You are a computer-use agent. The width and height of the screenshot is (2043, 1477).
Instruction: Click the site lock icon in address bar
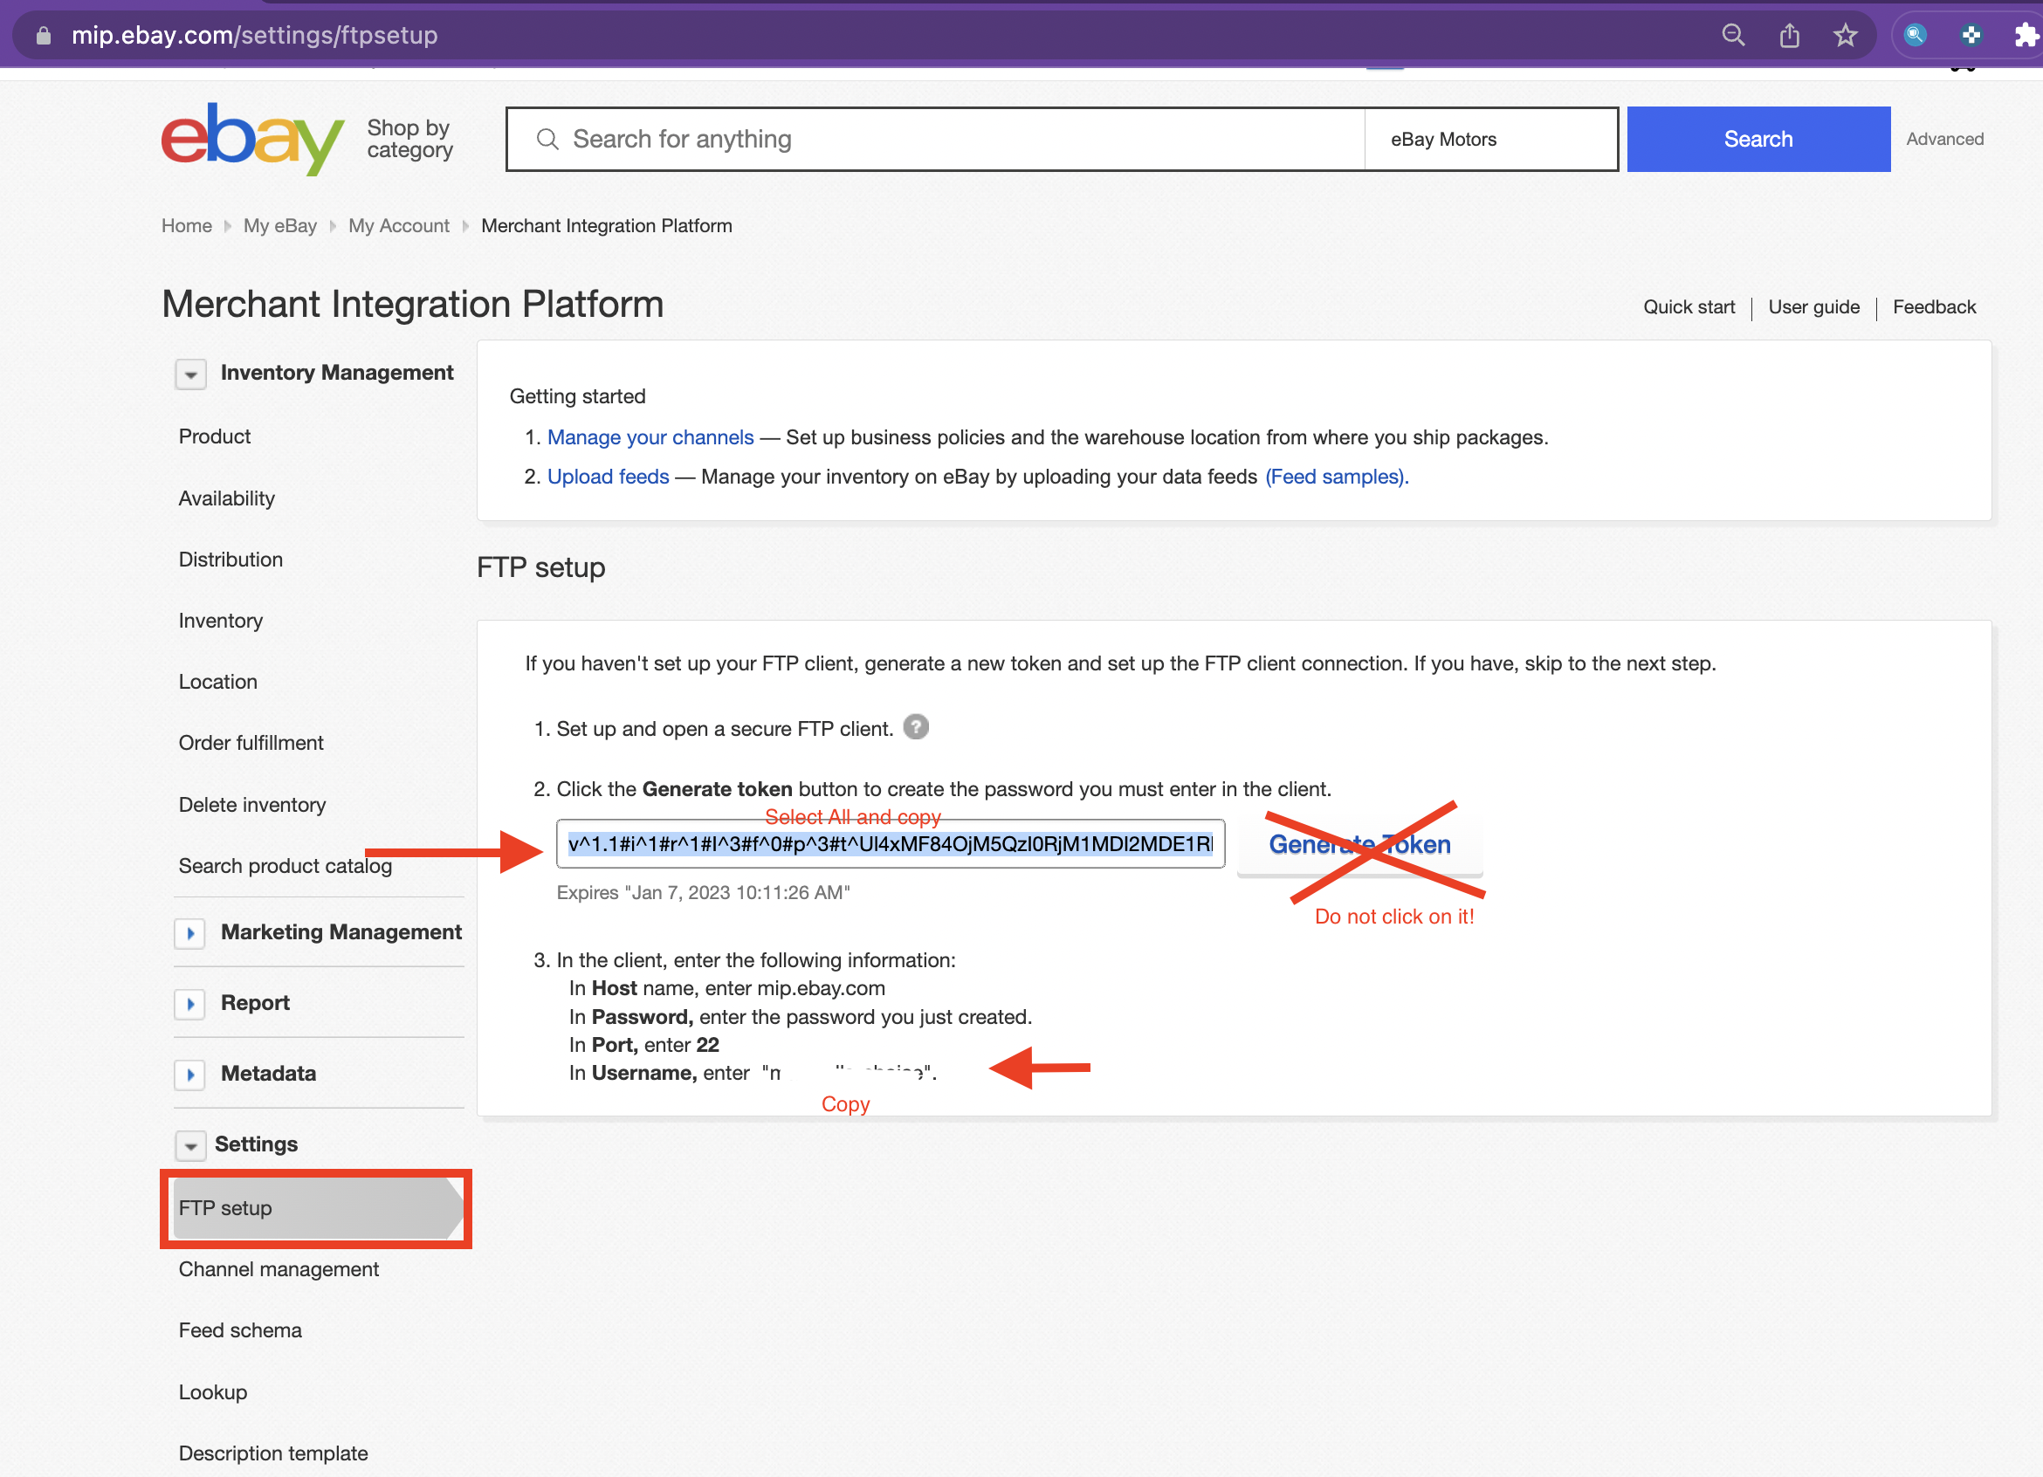pos(44,35)
